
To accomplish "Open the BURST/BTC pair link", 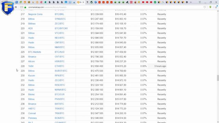I will click(x=61, y=71).
